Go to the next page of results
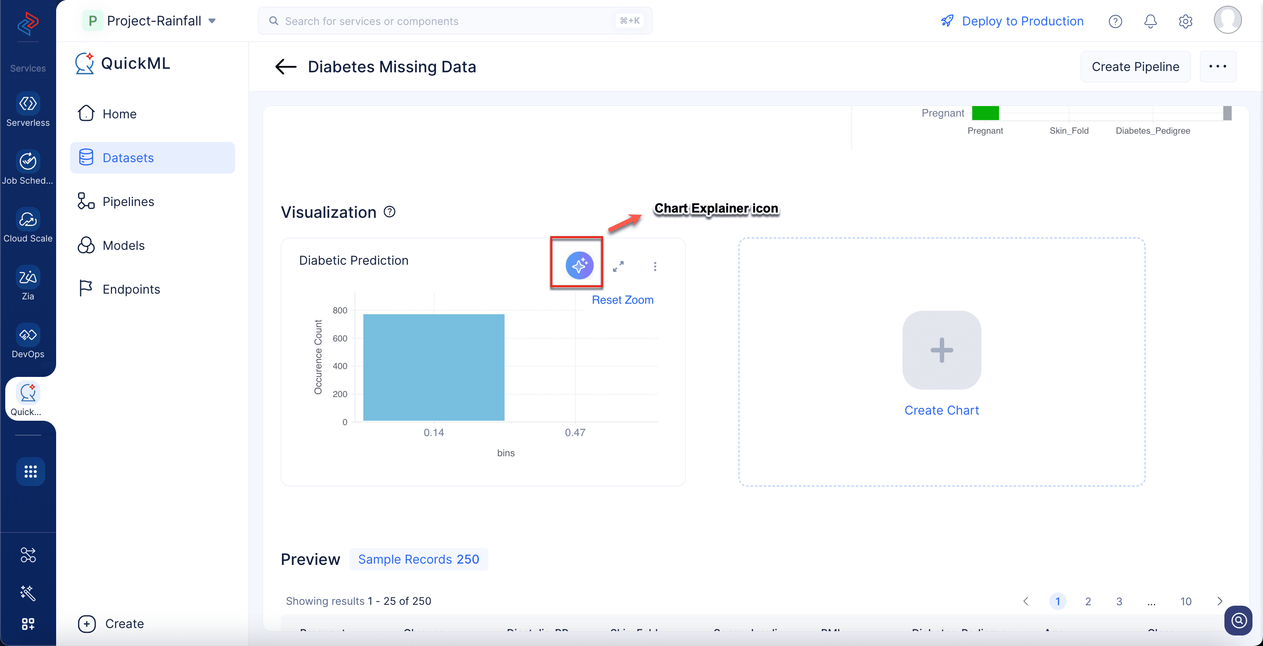The height and width of the screenshot is (646, 1263). pos(1220,601)
